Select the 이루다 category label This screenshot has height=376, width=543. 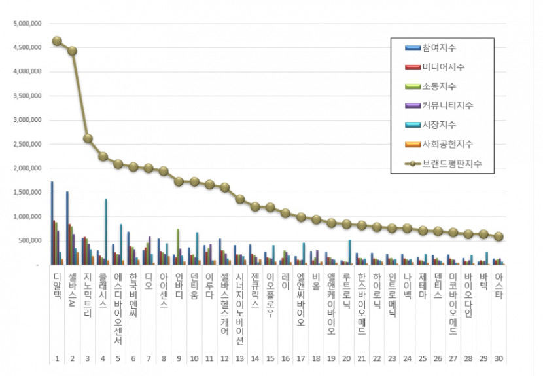(209, 286)
